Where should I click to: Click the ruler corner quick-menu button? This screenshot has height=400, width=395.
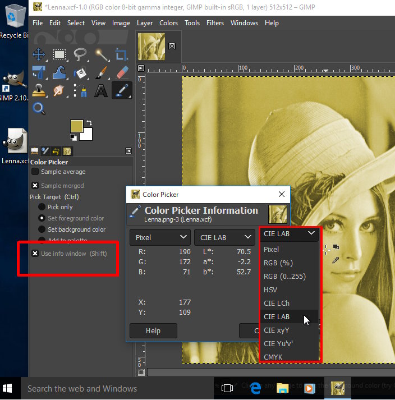[141, 68]
